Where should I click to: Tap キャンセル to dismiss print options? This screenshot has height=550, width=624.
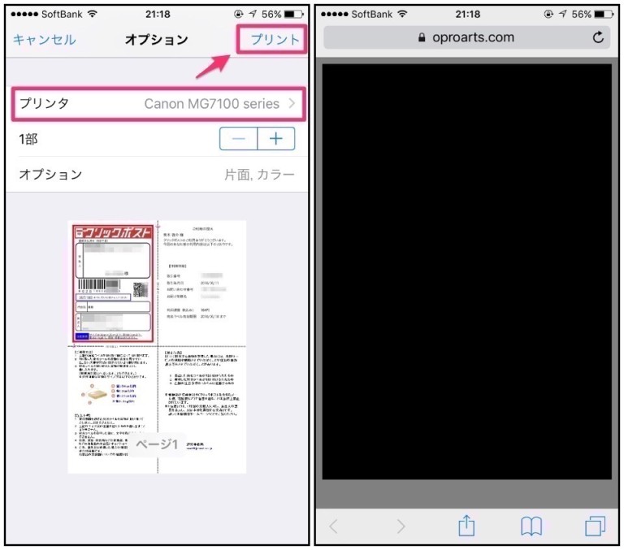point(44,39)
